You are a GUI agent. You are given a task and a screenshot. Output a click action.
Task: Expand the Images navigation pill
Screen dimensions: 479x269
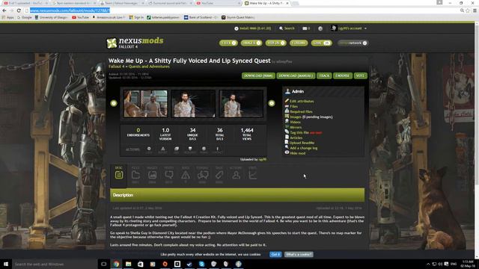tap(251, 43)
